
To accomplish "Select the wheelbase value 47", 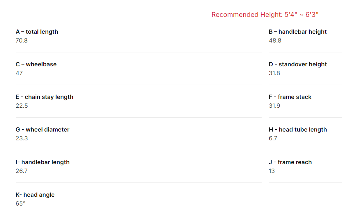I will [19, 73].
